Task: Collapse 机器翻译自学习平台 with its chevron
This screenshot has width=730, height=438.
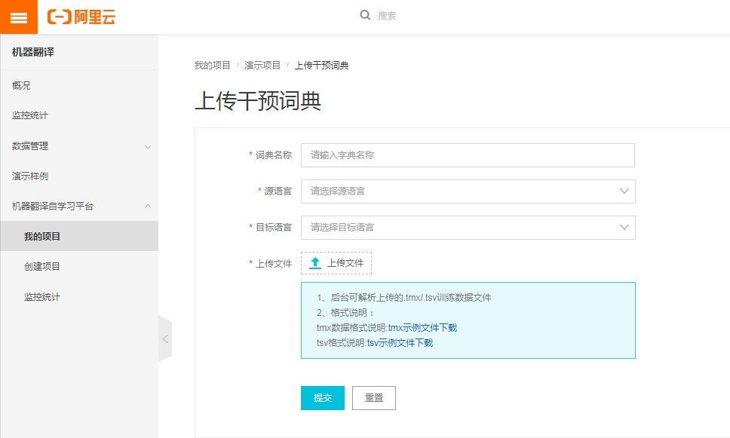Action: (148, 206)
